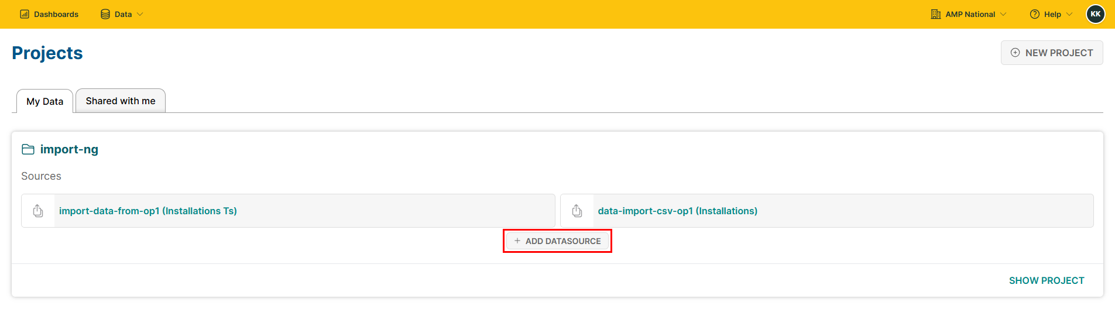Image resolution: width=1115 pixels, height=326 pixels.
Task: Open the Dashboards page
Action: pyautogui.click(x=49, y=14)
